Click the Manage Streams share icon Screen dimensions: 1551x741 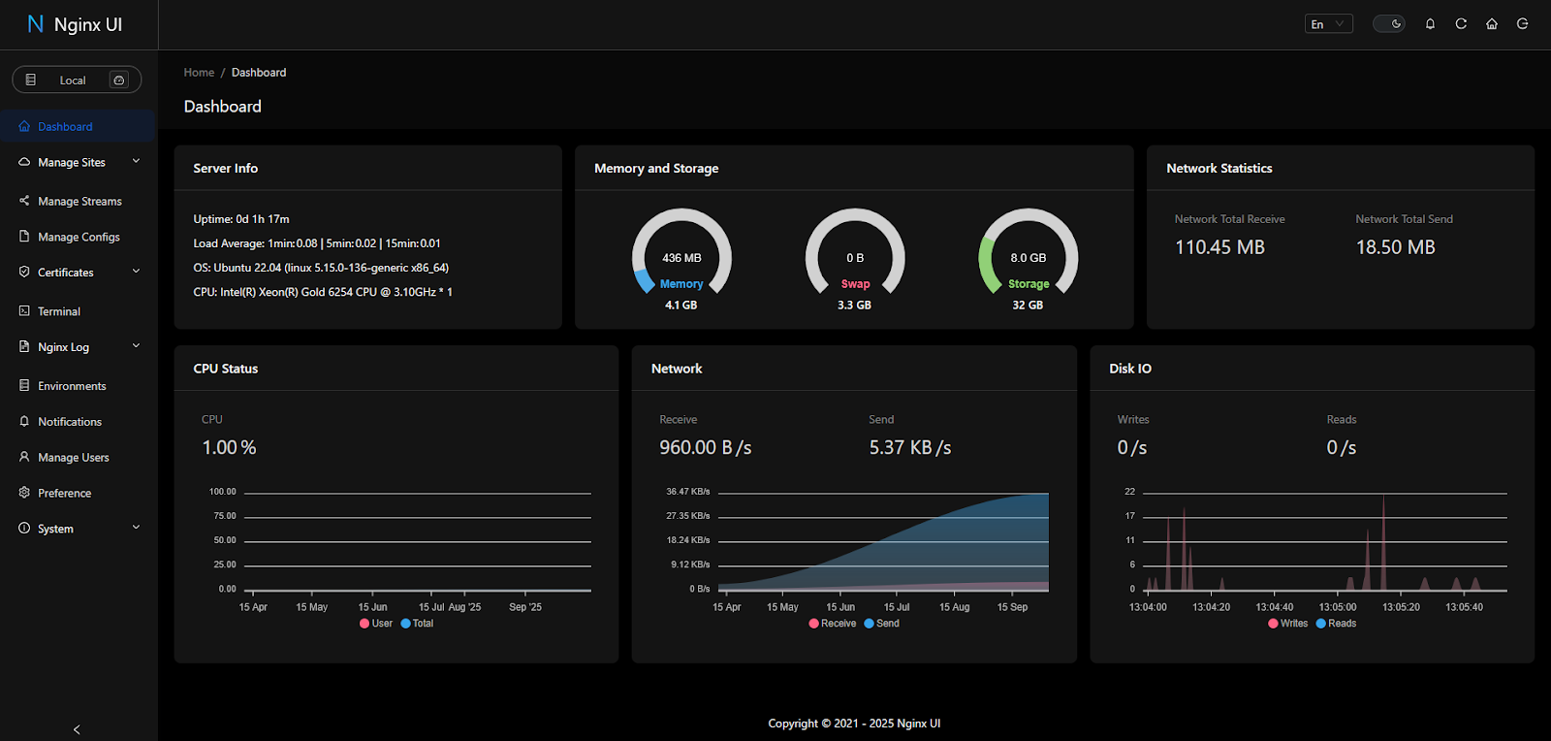click(x=24, y=201)
